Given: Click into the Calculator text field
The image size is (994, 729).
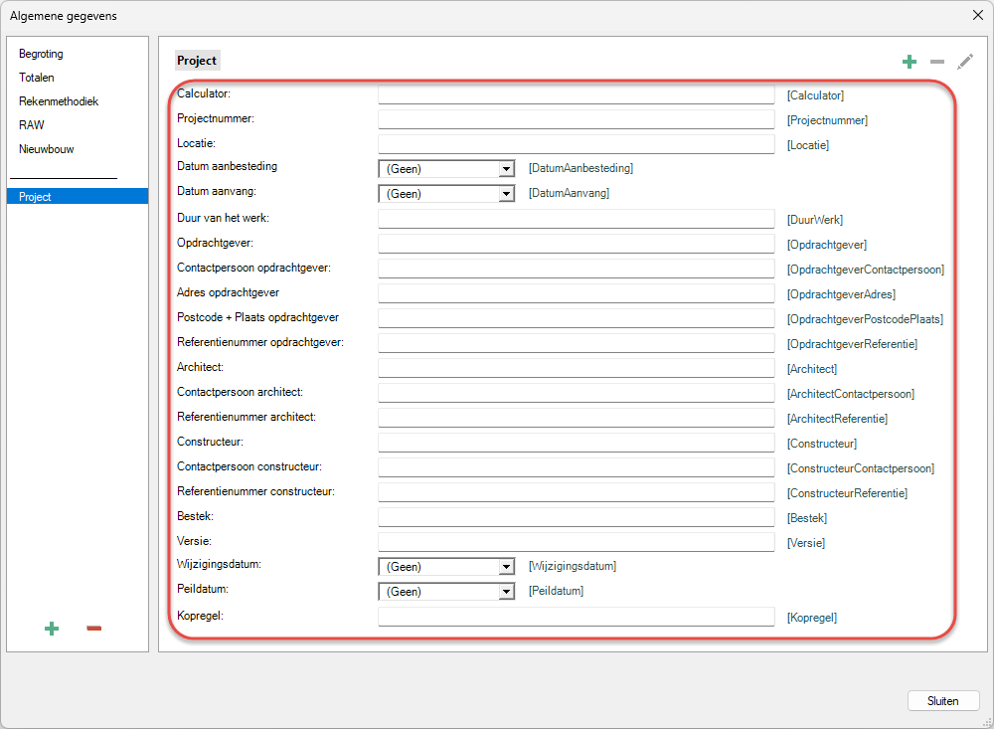Looking at the screenshot, I should (x=576, y=94).
